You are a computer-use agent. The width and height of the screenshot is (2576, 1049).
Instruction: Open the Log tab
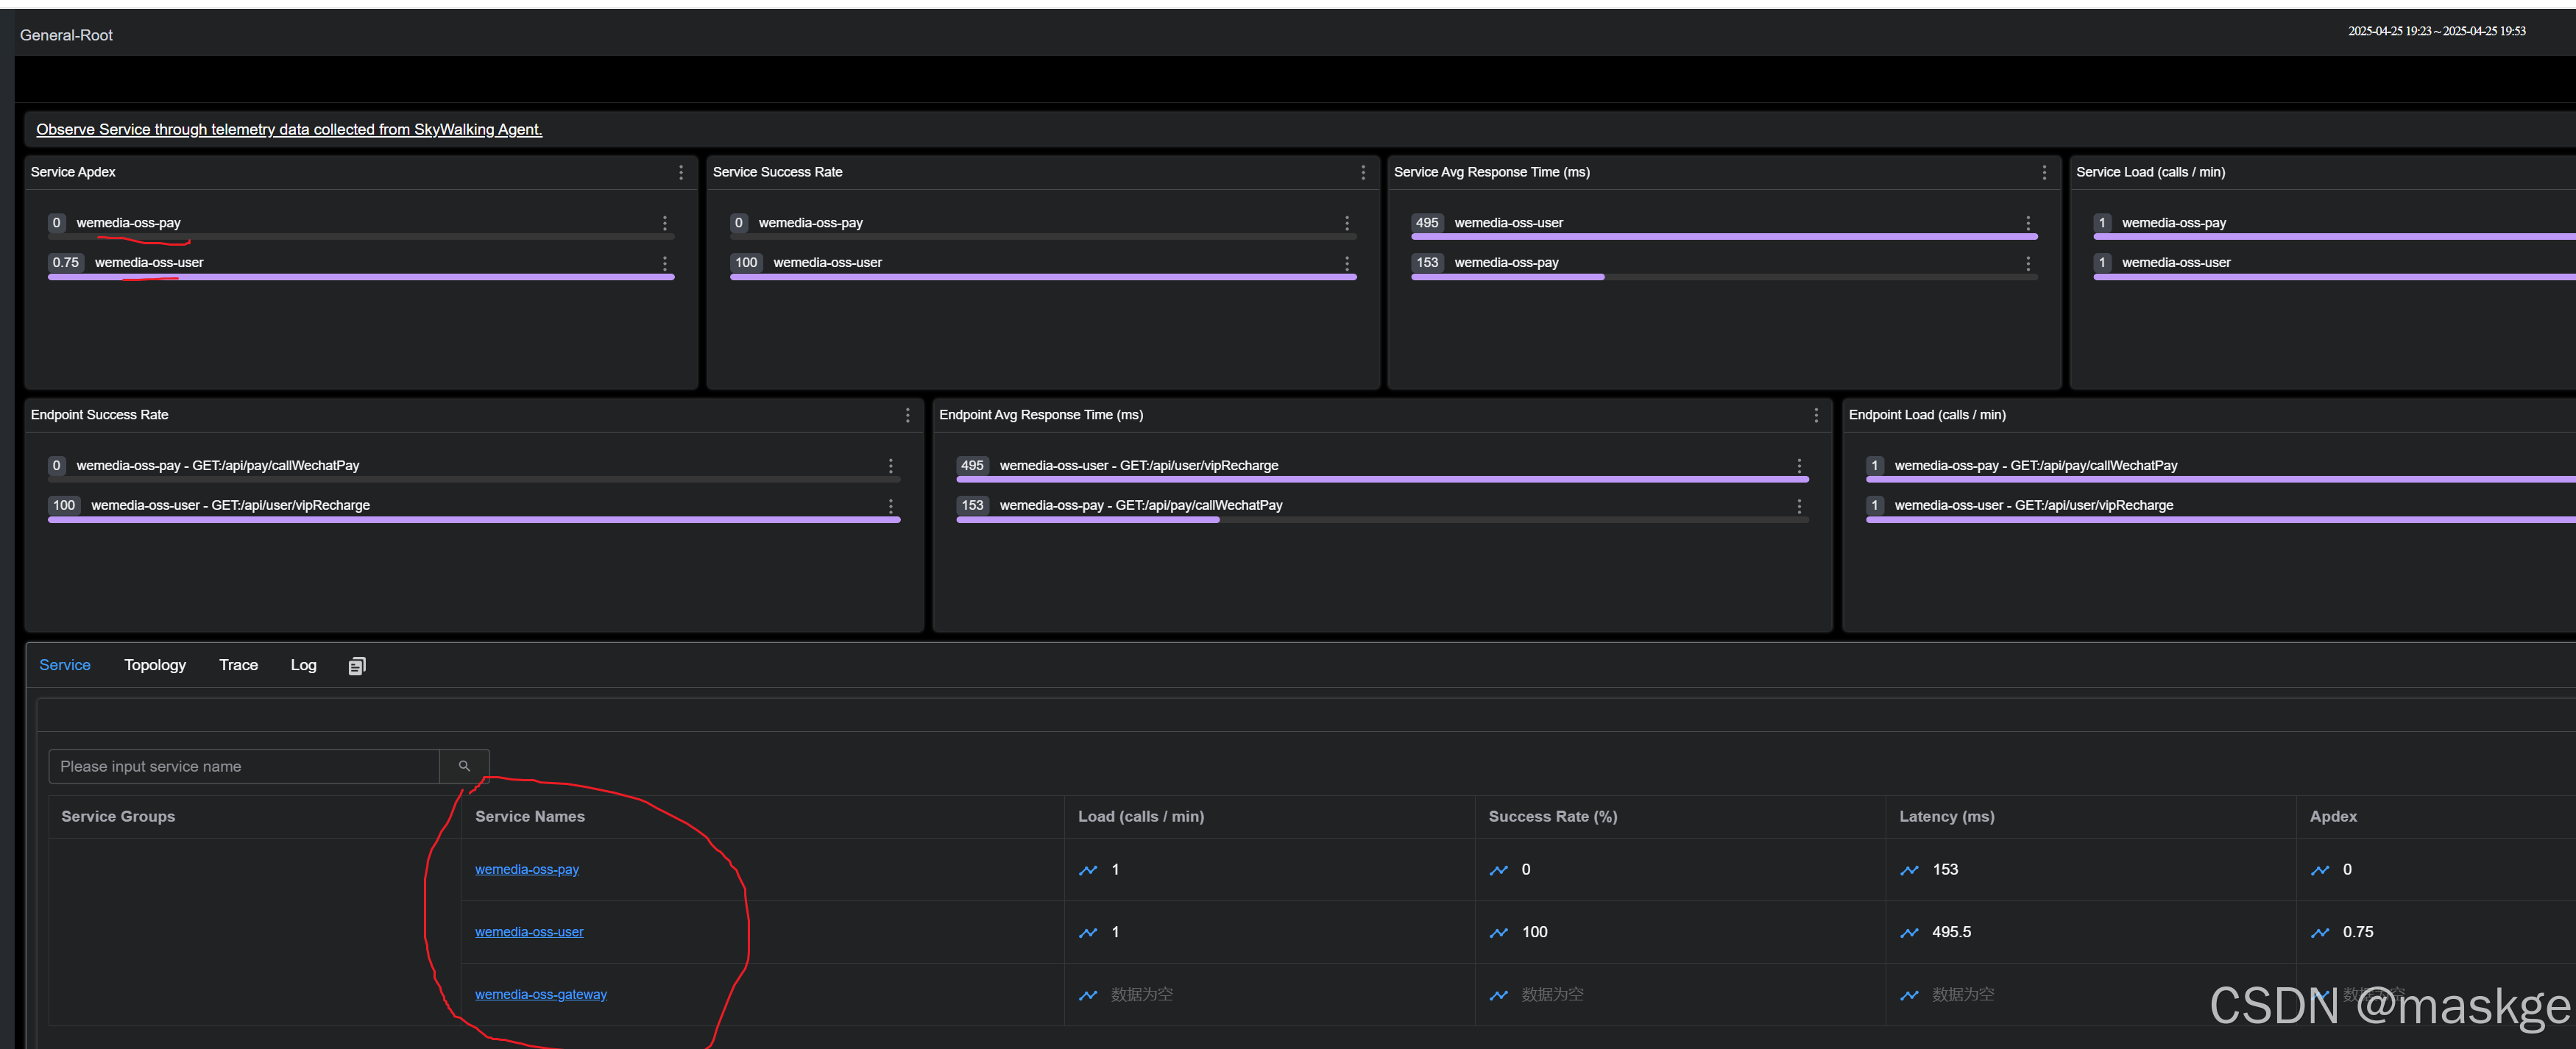[303, 665]
